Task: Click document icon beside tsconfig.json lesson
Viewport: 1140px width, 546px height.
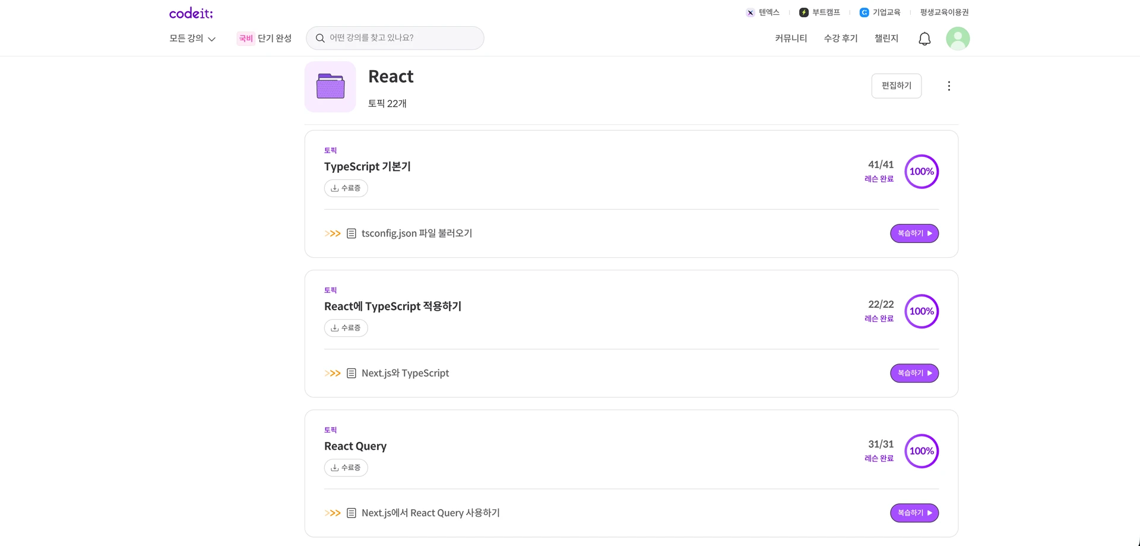Action: click(351, 233)
